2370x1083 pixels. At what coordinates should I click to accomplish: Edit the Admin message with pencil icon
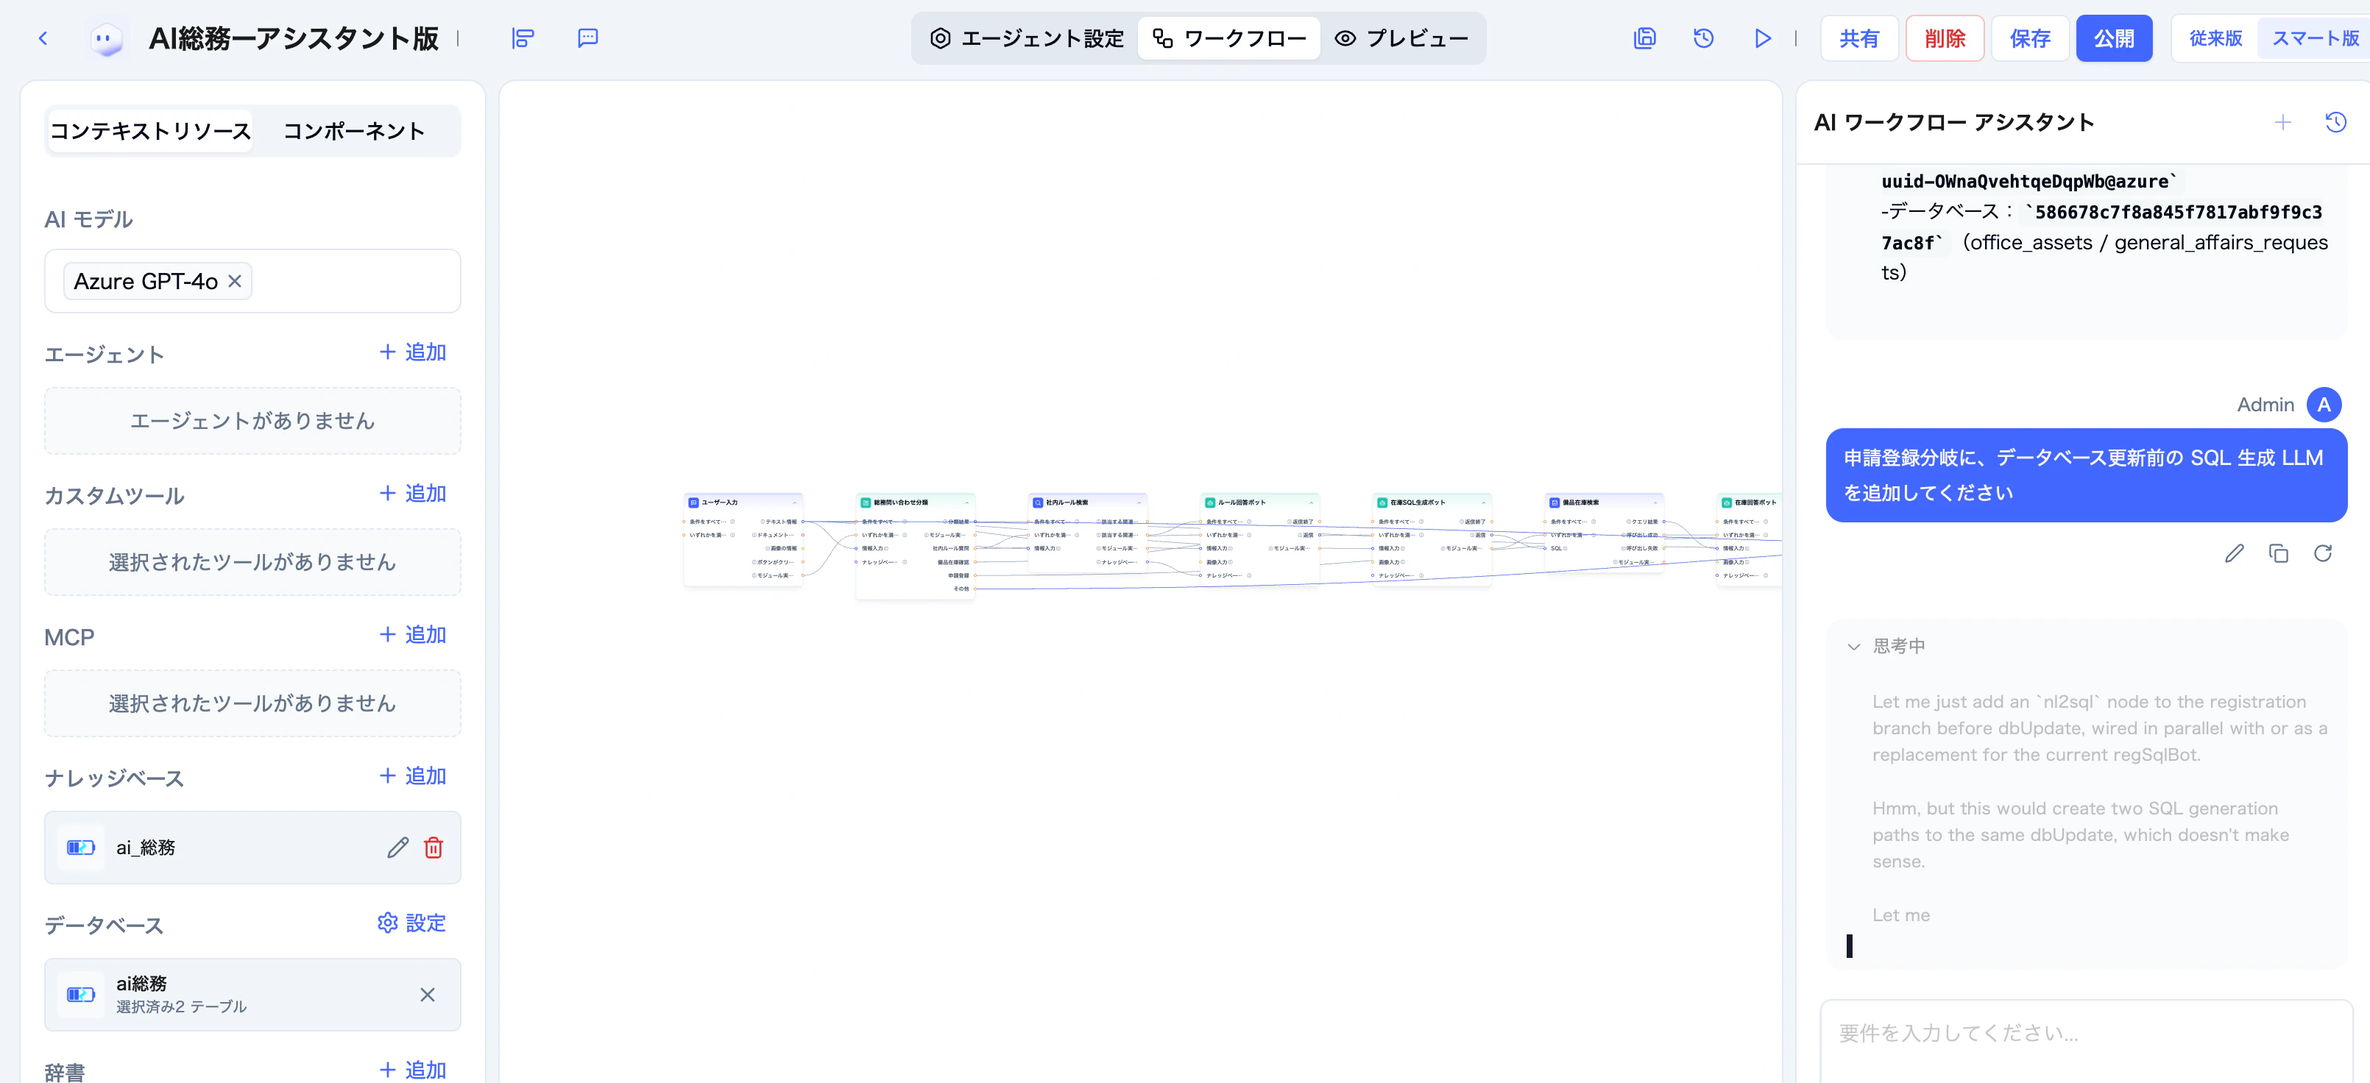pyautogui.click(x=2234, y=553)
